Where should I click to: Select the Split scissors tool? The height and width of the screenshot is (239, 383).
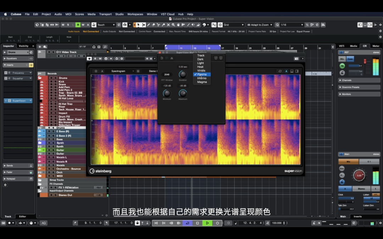point(158,25)
